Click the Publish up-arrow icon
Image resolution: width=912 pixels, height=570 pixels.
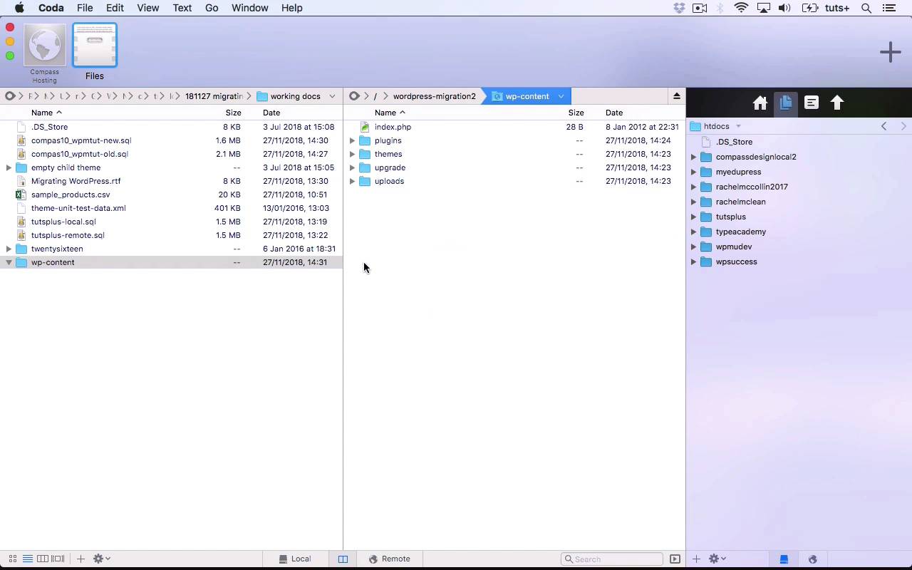(x=837, y=103)
